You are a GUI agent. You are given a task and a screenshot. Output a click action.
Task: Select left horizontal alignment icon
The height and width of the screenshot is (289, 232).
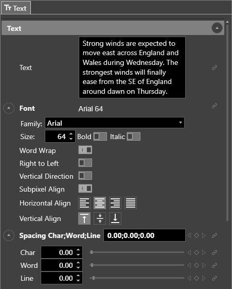(x=84, y=203)
